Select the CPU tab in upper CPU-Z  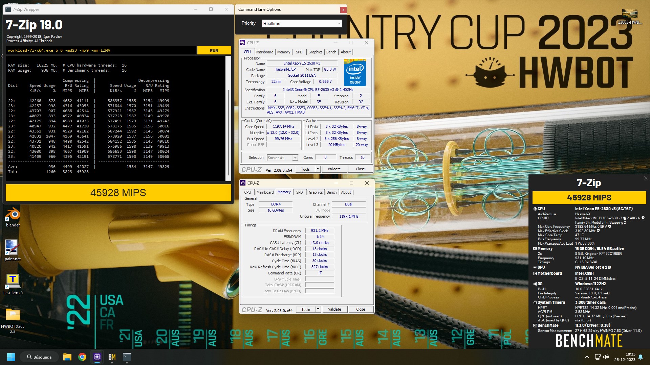247,52
